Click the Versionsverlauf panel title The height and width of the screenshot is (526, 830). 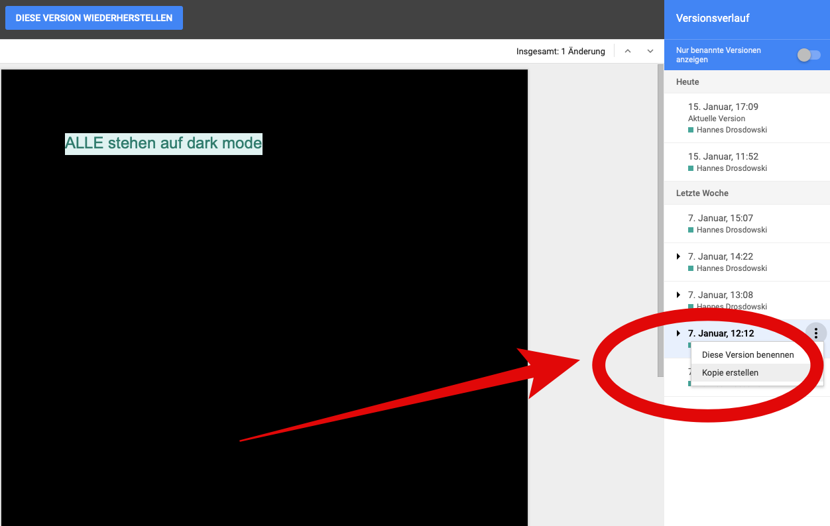tap(713, 18)
